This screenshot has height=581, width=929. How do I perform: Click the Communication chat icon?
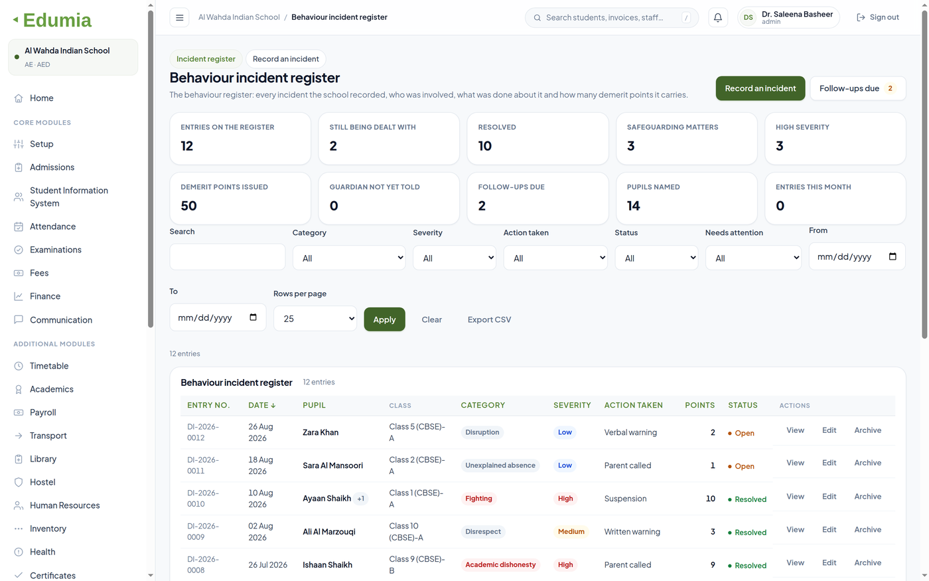[19, 319]
